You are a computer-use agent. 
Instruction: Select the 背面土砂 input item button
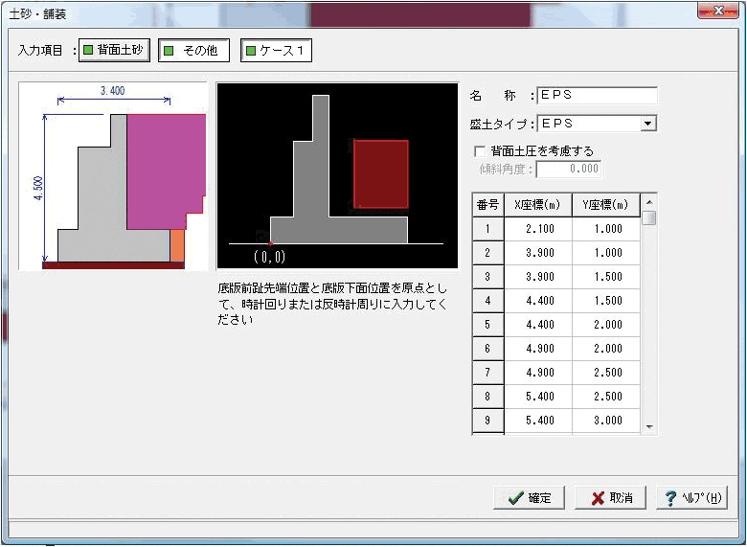click(114, 51)
